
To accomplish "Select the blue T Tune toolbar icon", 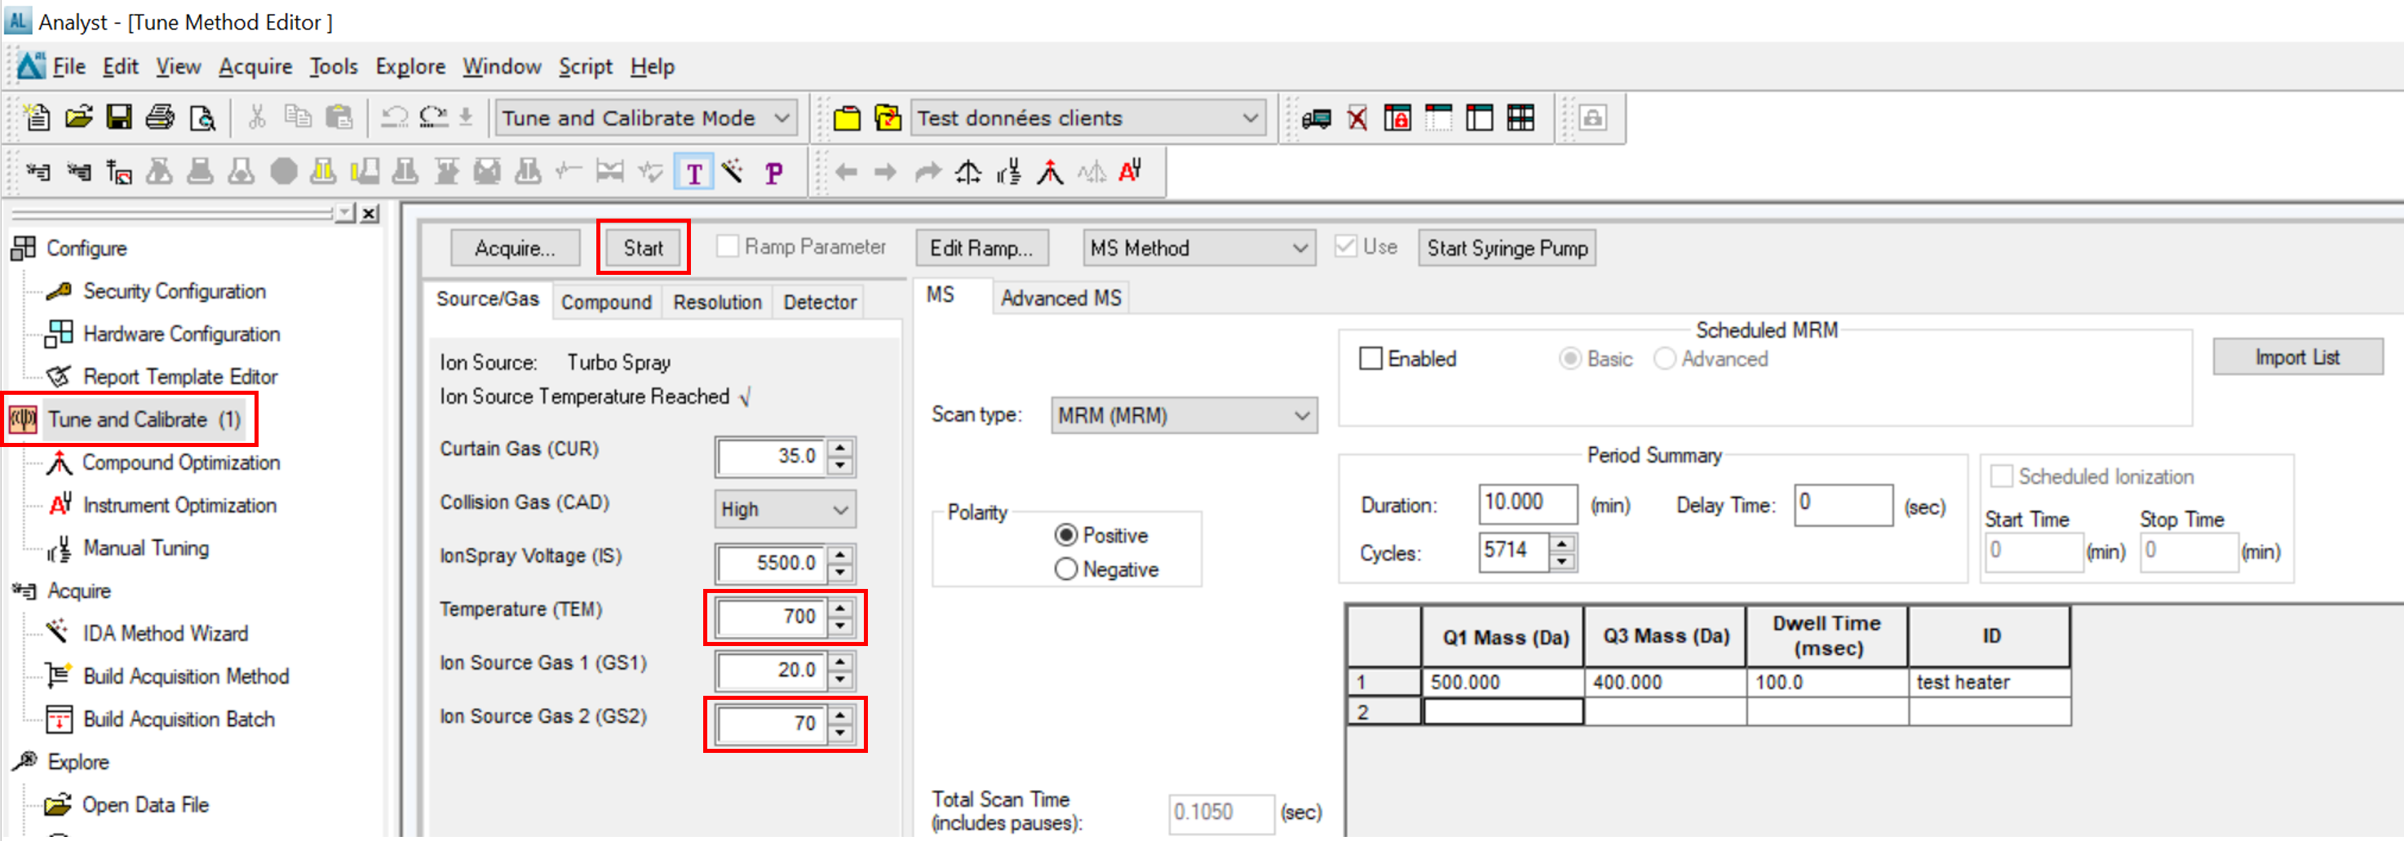I will 693,173.
